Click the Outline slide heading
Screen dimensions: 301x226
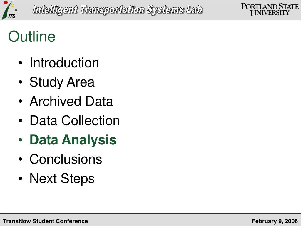[x=32, y=36]
